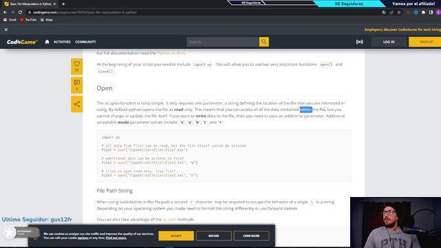
Task: Click the Employers discover CodinGame banner link
Action: [x=402, y=30]
